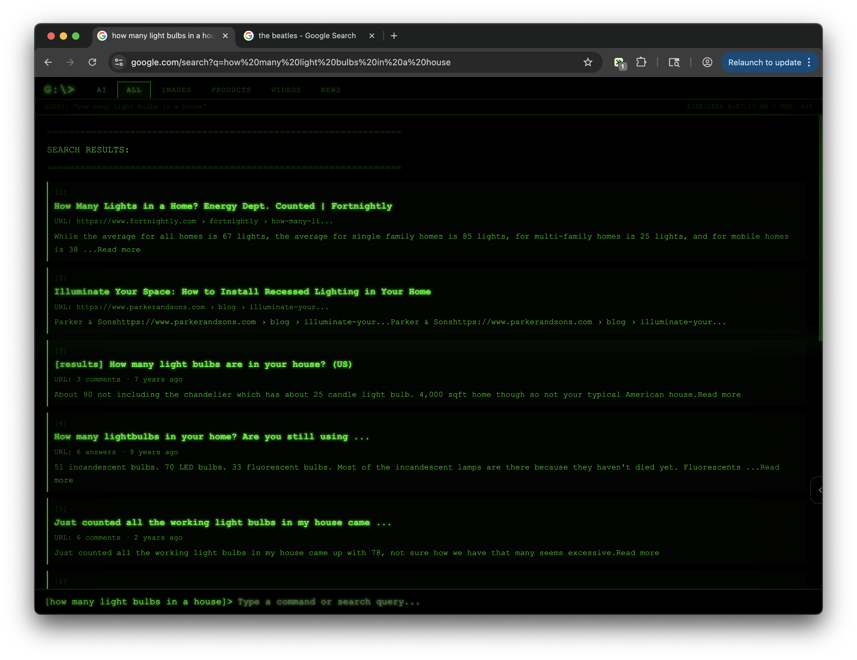Click the terminal extension icon with badge
Screen dimensions: 857x660
[619, 62]
